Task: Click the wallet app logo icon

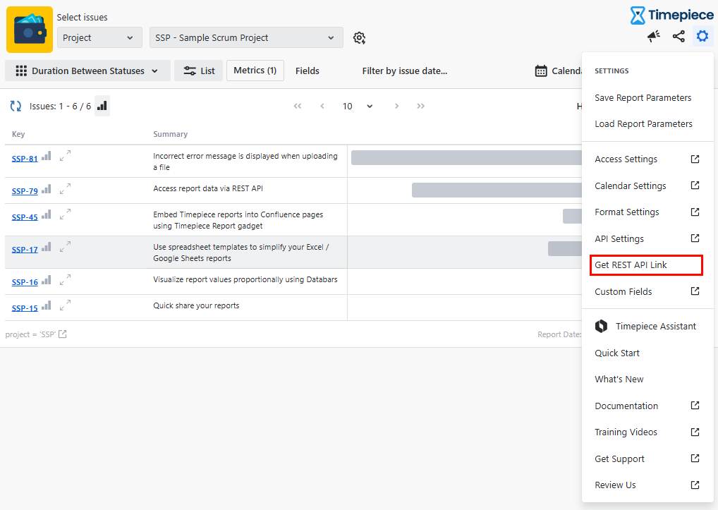Action: [x=30, y=30]
